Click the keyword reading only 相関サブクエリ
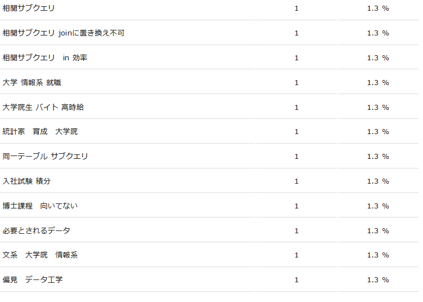This screenshot has height=302, width=423. (29, 8)
